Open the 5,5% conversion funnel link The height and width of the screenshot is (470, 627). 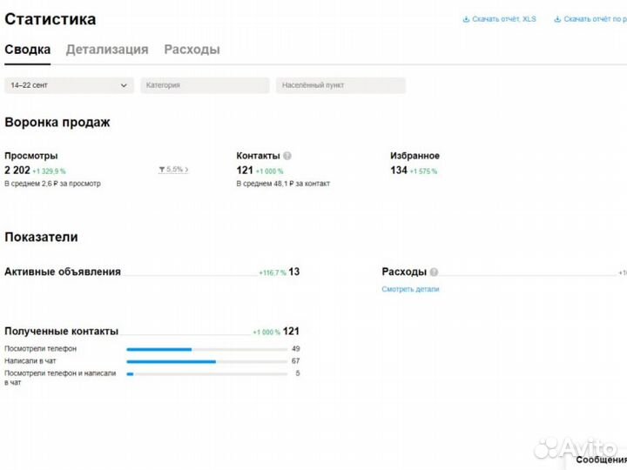173,170
